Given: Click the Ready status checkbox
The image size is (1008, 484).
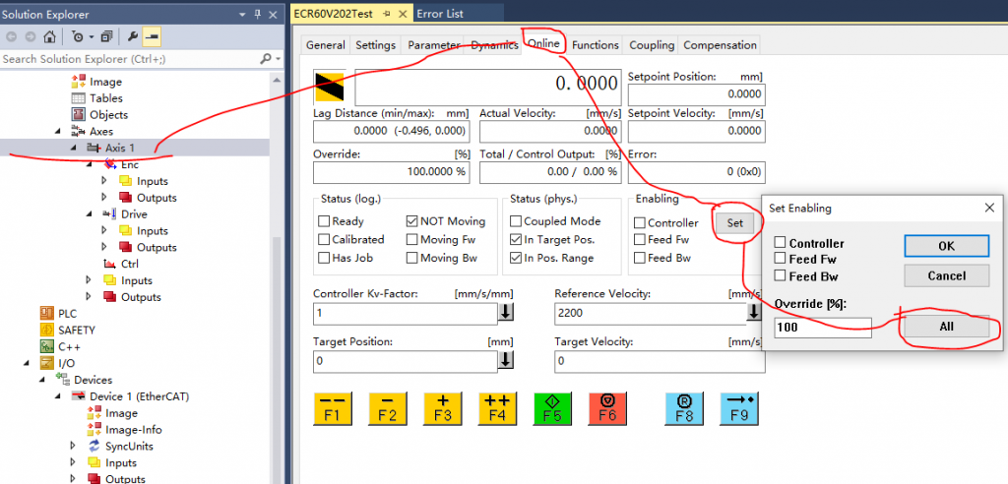Looking at the screenshot, I should [x=324, y=221].
